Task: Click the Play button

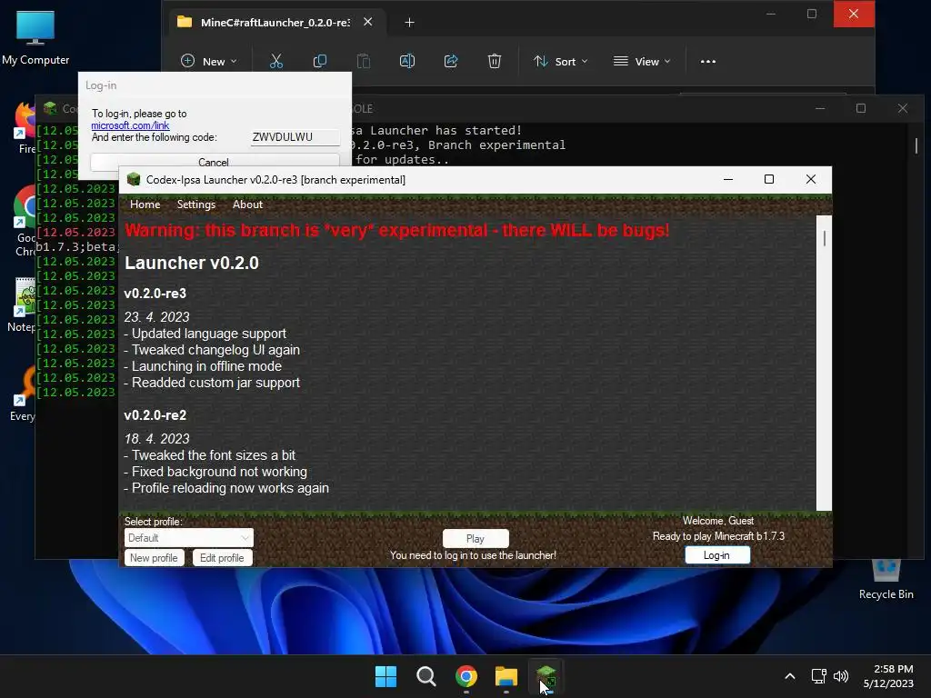Action: point(475,538)
